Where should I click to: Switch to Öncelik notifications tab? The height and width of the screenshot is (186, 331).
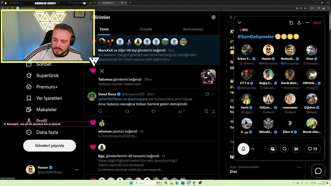[x=146, y=29]
